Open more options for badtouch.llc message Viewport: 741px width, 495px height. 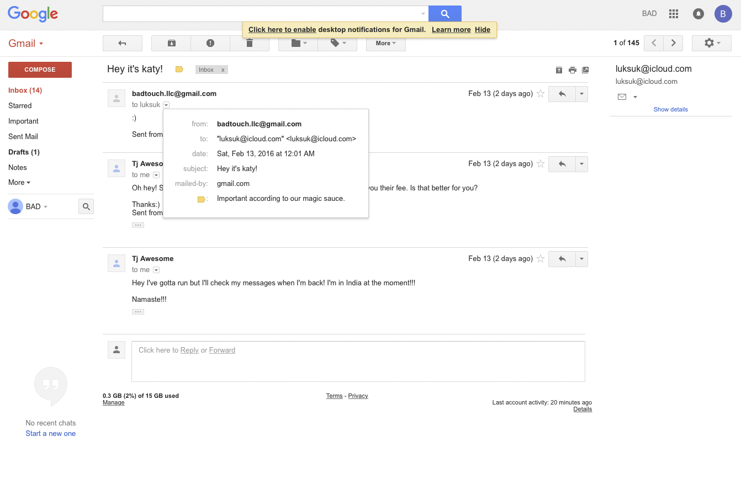[581, 94]
